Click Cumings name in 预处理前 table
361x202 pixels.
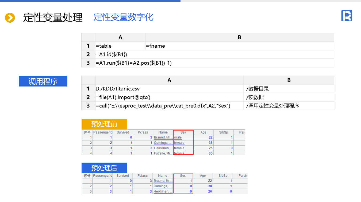(x=163, y=143)
